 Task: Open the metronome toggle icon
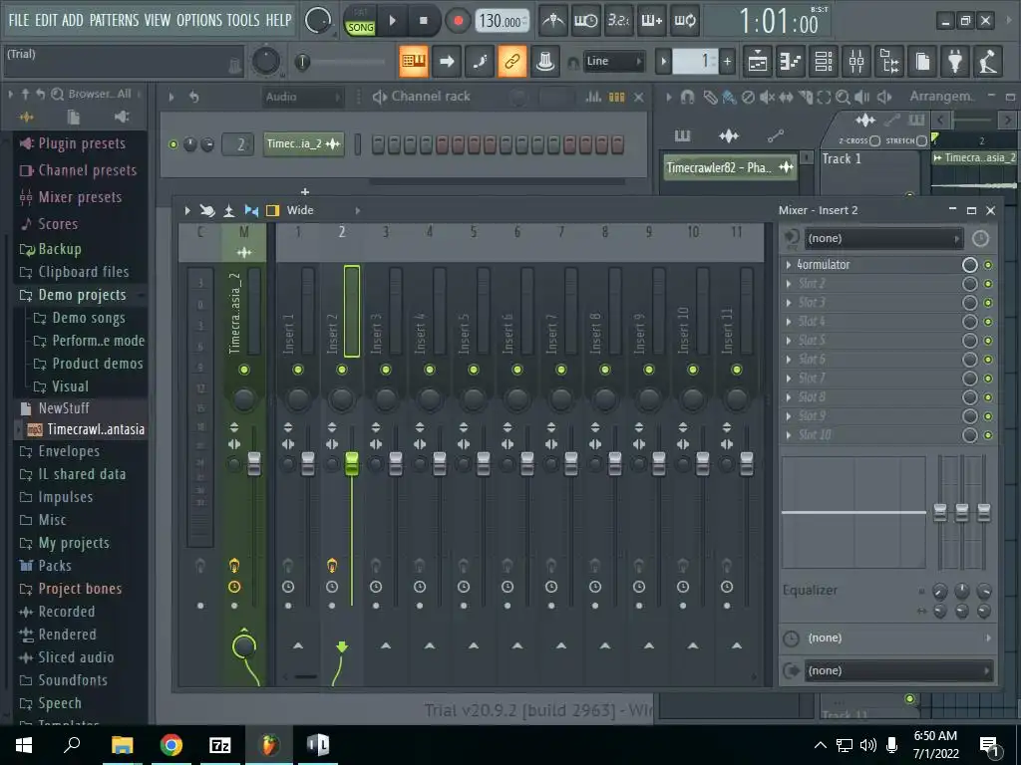pos(553,21)
